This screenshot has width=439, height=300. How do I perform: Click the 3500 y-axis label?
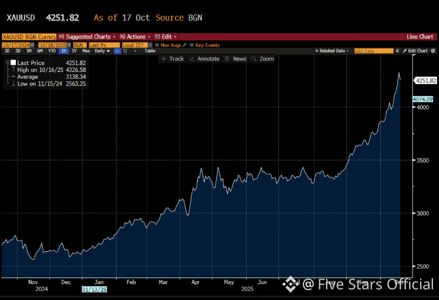pyautogui.click(x=423, y=160)
